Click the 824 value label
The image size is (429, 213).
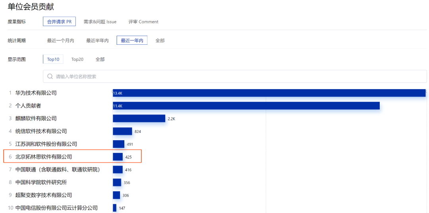[137, 132]
